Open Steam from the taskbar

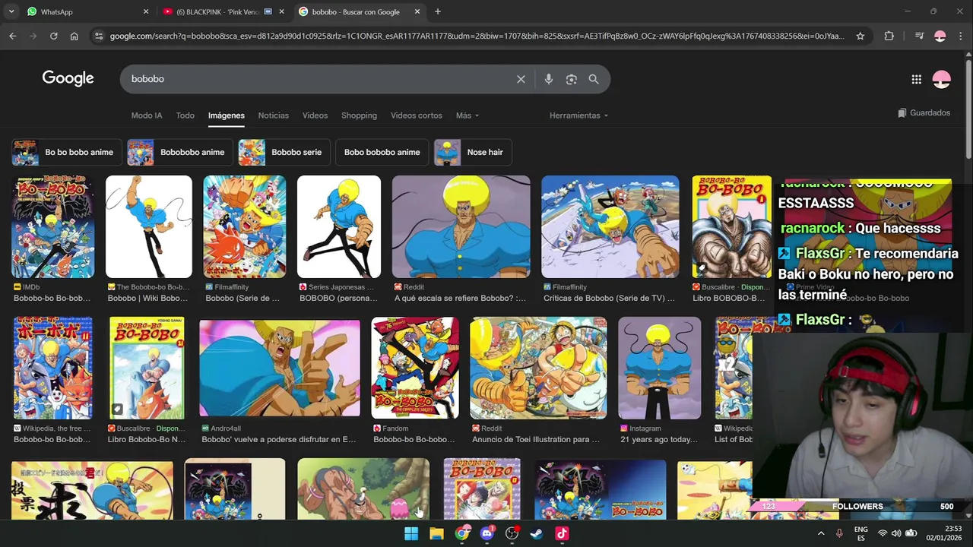pos(537,533)
